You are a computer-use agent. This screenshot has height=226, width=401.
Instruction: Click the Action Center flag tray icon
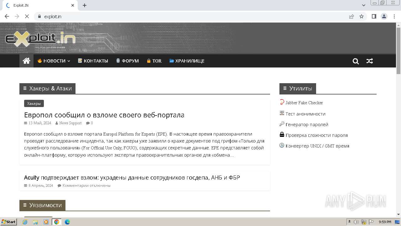[372, 222]
